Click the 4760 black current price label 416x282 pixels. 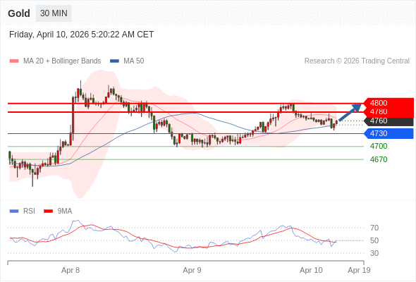tap(389, 121)
